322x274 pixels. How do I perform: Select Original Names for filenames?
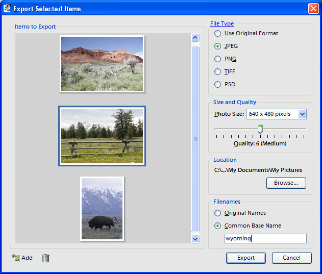(x=218, y=213)
